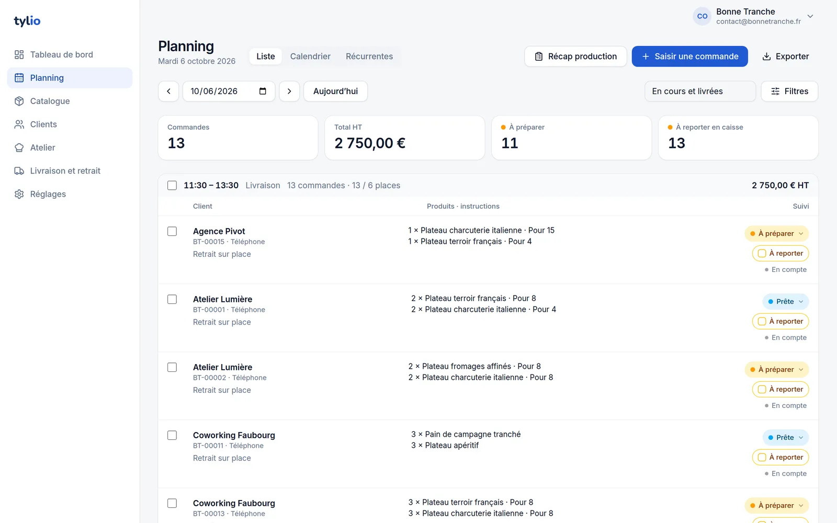Click the date field 10/06/2026
Image resolution: width=837 pixels, height=523 pixels.
[229, 91]
